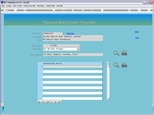Click the first Instruction Set input row
Screen dimensions: 154x115
coord(73,66)
